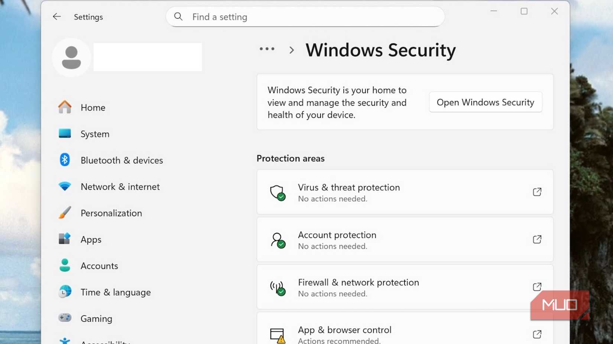Open Personalization paintbrush icon

(65, 213)
